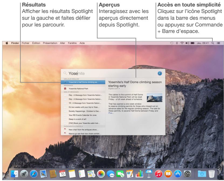This screenshot has height=181, width=224.
Task: Click Wi-Fi status icon
Action: (x=182, y=43)
